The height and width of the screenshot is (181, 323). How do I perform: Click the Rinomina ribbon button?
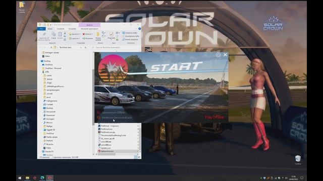(x=88, y=38)
